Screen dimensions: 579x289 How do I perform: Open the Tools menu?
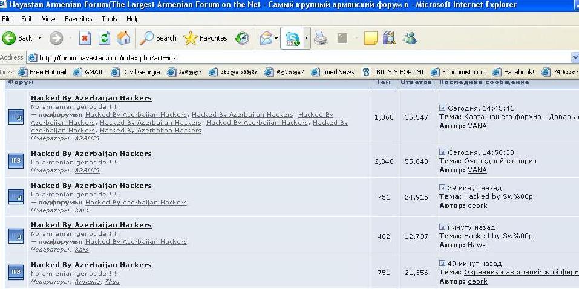point(110,19)
